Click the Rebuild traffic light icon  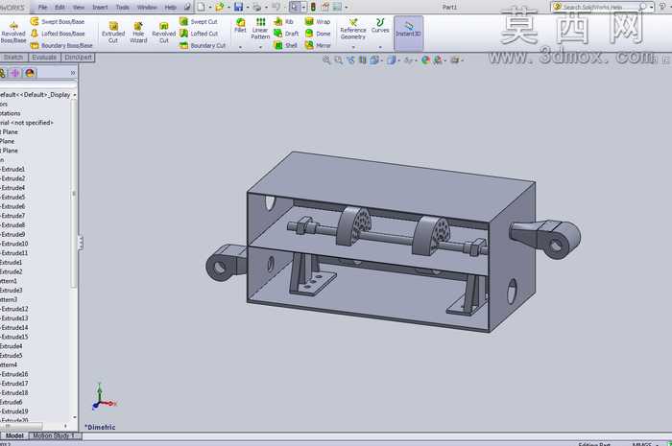[x=313, y=7]
